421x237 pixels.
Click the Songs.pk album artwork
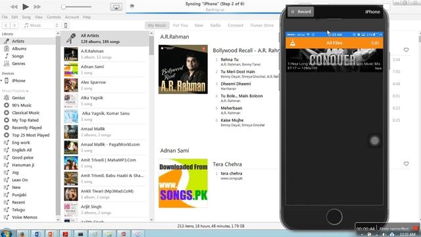(x=183, y=183)
